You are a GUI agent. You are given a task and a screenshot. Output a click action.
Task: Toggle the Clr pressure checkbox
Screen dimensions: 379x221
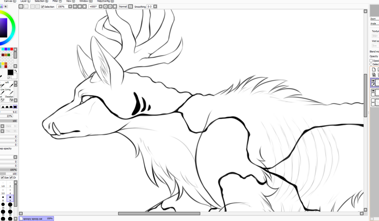(11, 177)
